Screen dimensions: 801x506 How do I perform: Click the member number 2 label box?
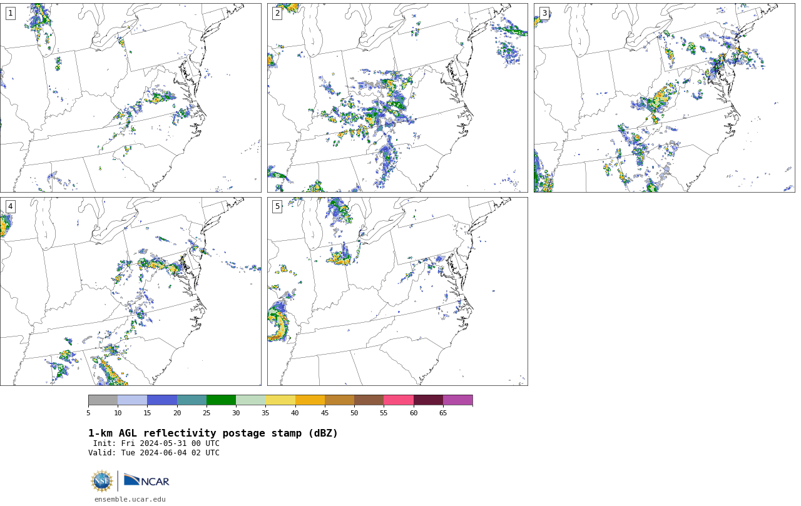277,13
